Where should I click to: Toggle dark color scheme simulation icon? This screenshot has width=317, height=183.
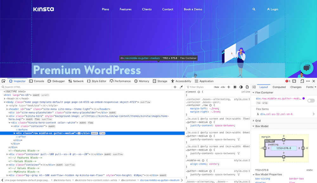(x=242, y=87)
